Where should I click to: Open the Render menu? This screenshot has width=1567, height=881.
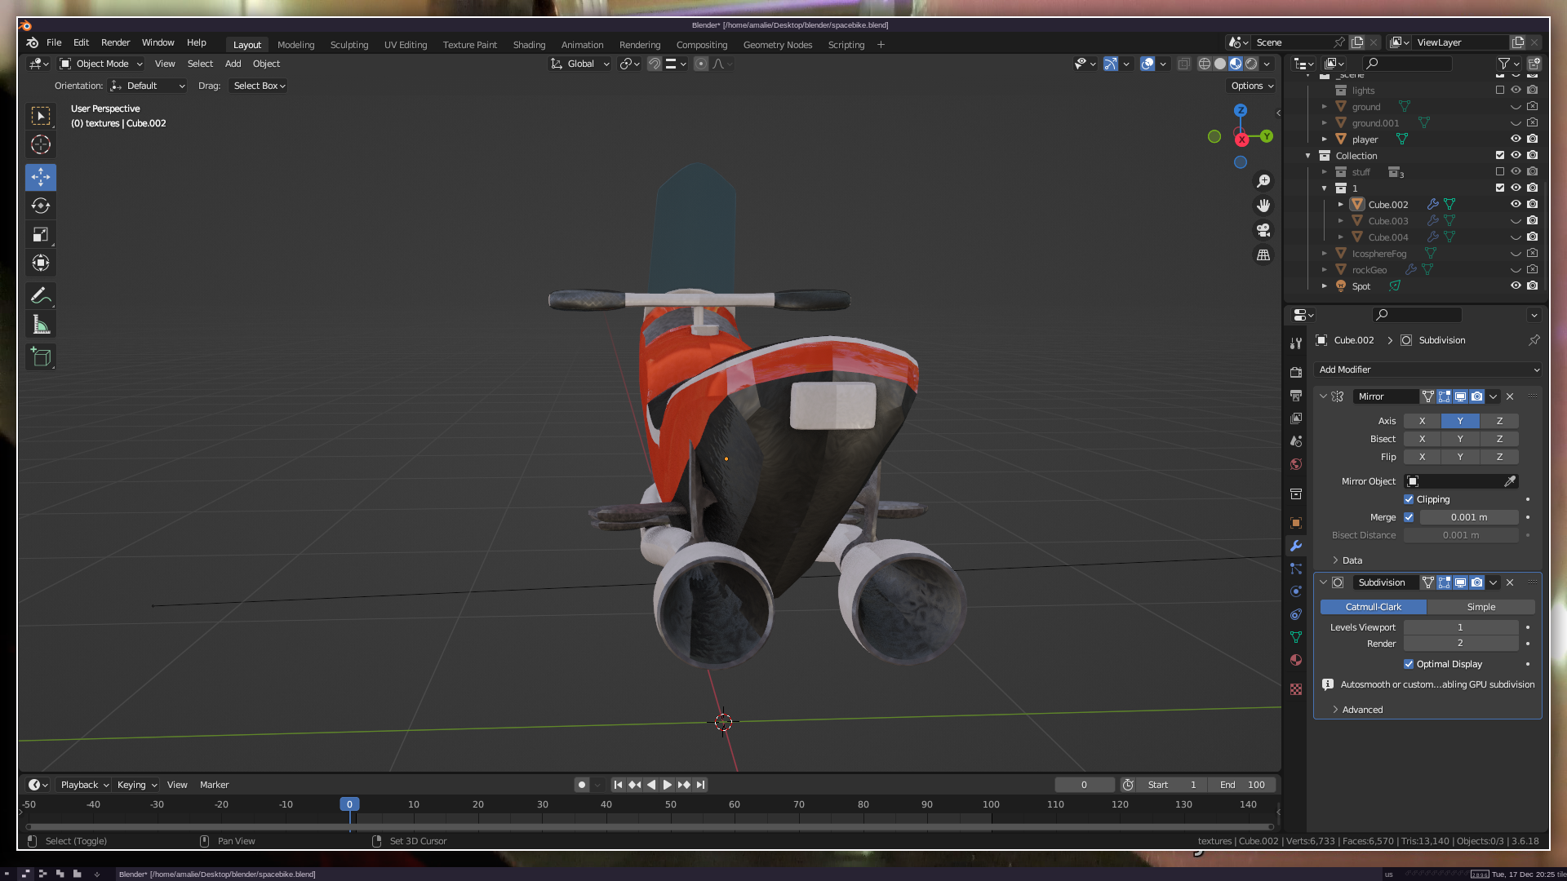point(115,42)
